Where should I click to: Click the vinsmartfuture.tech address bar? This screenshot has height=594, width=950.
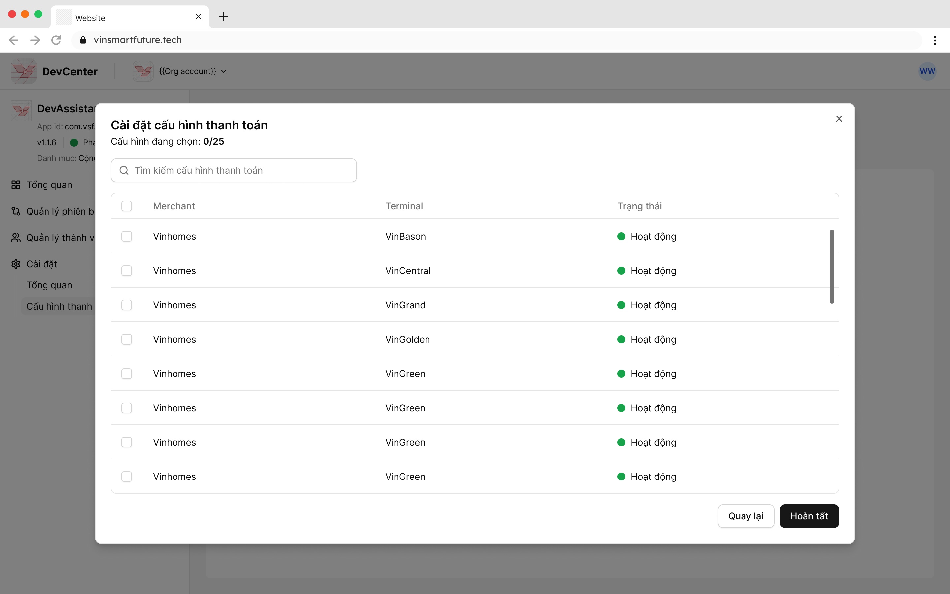click(x=496, y=40)
